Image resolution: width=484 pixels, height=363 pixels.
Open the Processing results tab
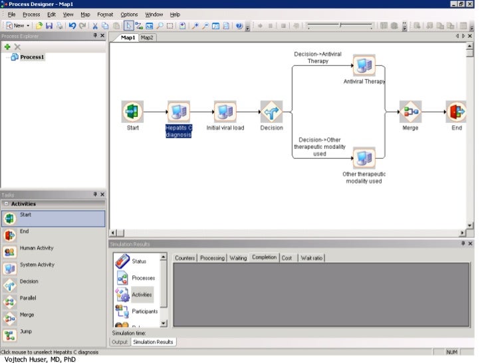coord(212,258)
